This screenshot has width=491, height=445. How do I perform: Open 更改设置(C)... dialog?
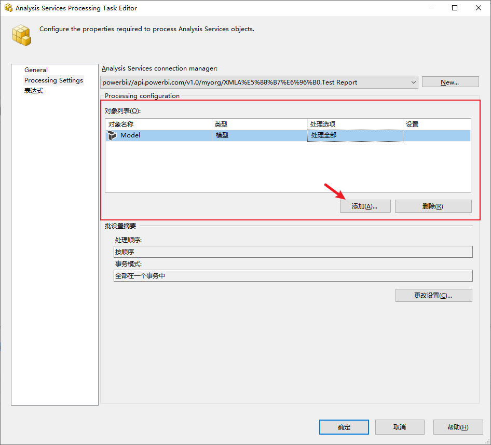coord(433,296)
